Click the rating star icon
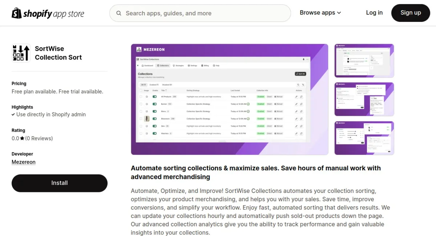 pyautogui.click(x=22, y=138)
